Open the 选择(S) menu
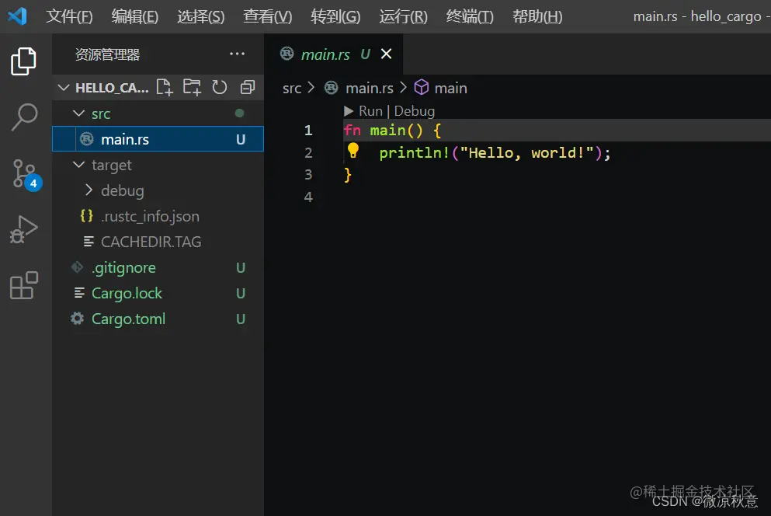This screenshot has height=516, width=771. pyautogui.click(x=200, y=16)
